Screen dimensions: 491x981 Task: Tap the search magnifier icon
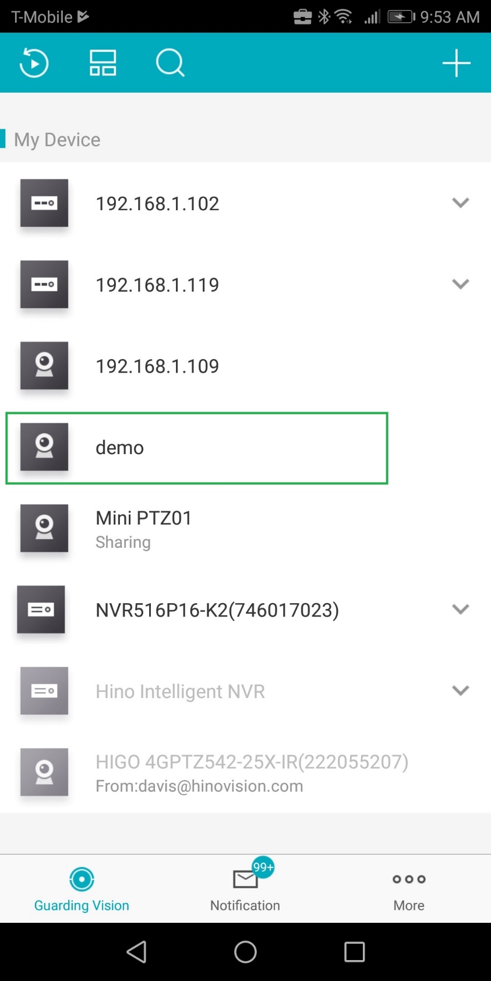tap(170, 63)
